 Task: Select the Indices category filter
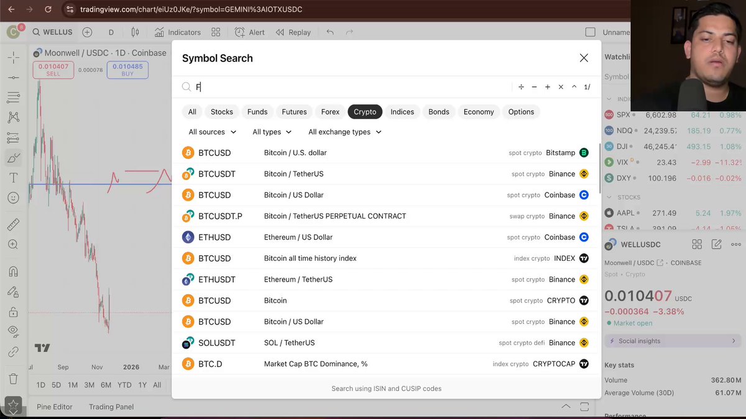pyautogui.click(x=402, y=112)
